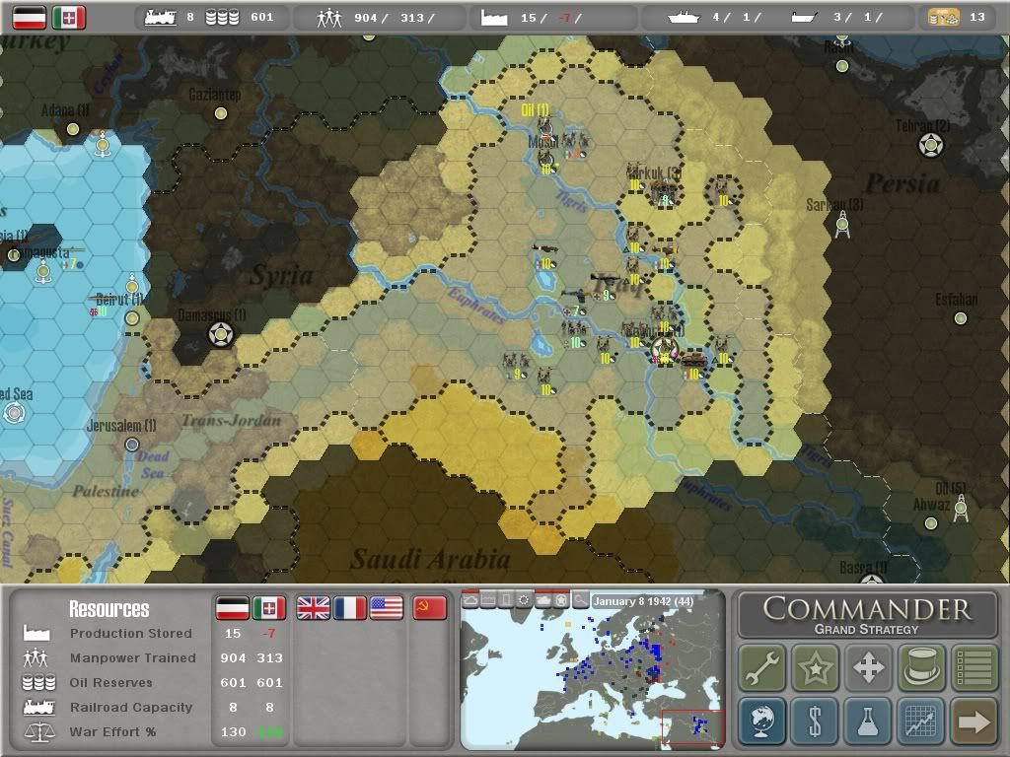Click the 'January 8 1942 (44)' date label
The height and width of the screenshot is (757, 1010).
point(643,601)
